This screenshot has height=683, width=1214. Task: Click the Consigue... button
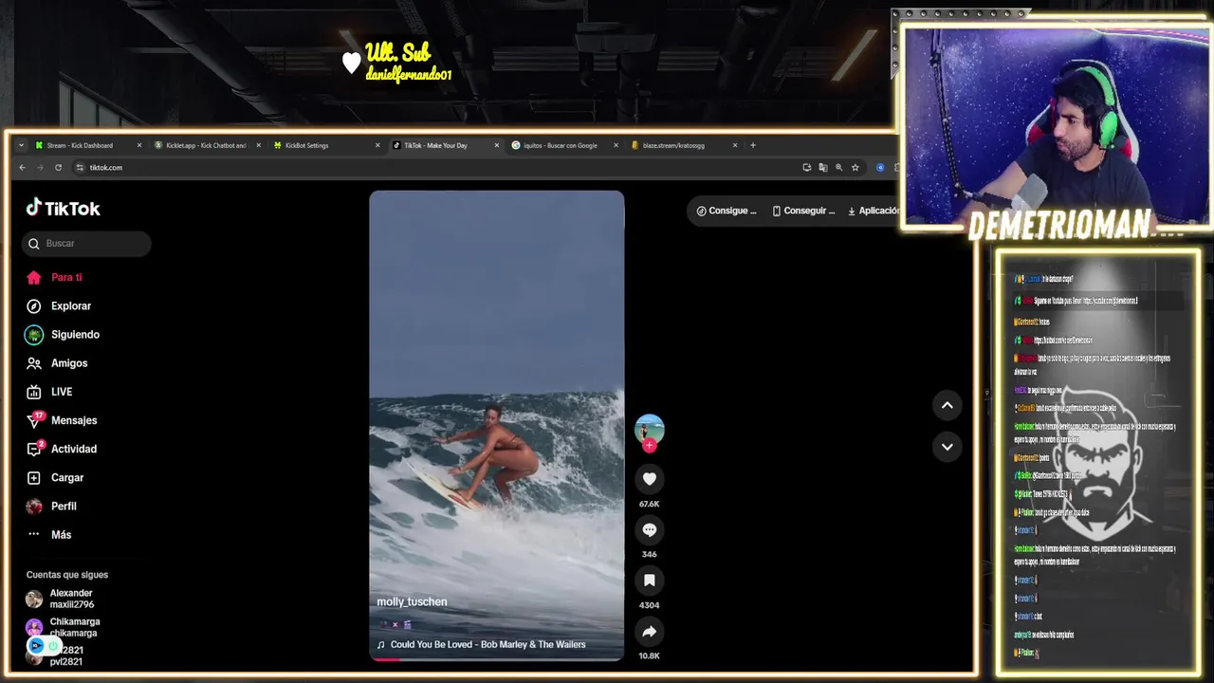click(x=727, y=211)
